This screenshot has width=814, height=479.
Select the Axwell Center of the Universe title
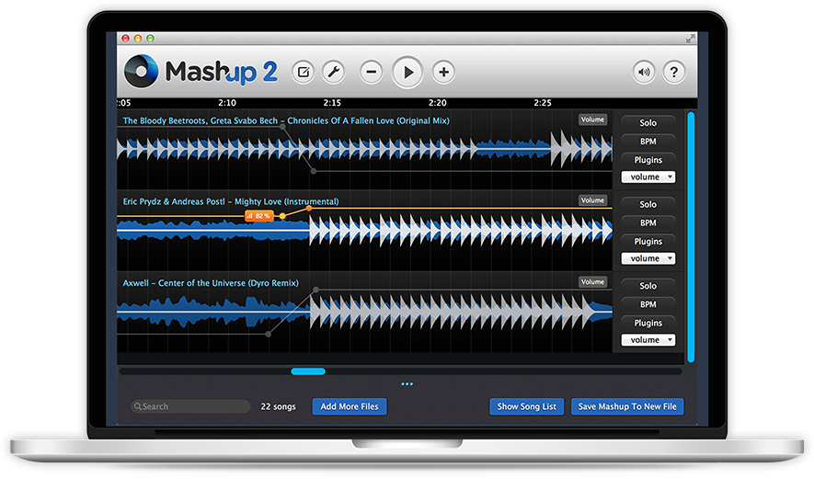[x=211, y=283]
